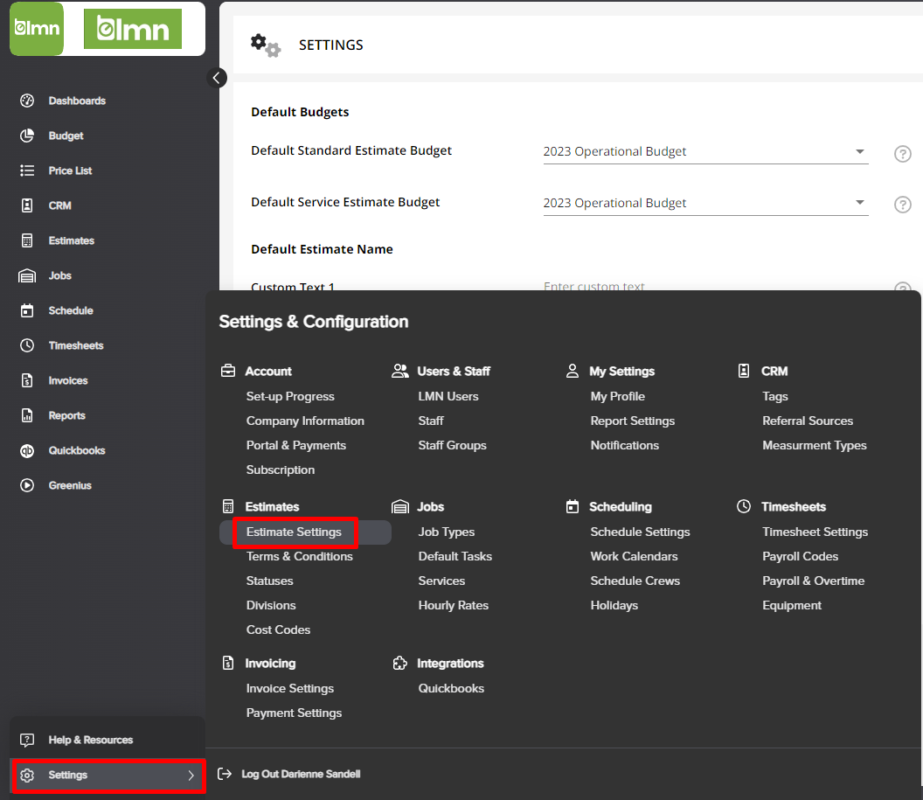This screenshot has width=923, height=800.
Task: Click the Account briefcase icon in settings panel
Action: pyautogui.click(x=228, y=371)
